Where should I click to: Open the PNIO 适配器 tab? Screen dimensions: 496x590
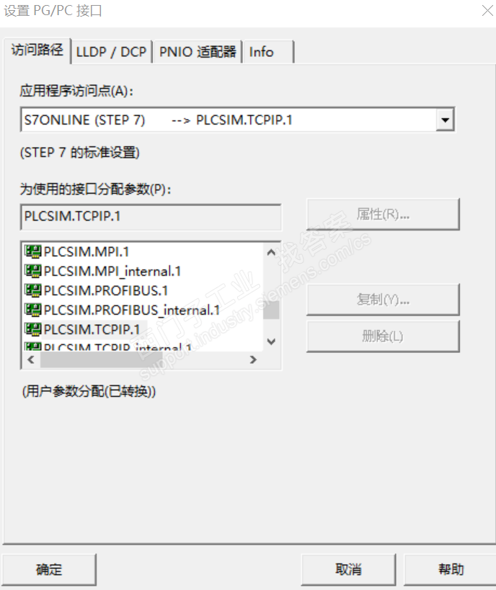pyautogui.click(x=198, y=52)
